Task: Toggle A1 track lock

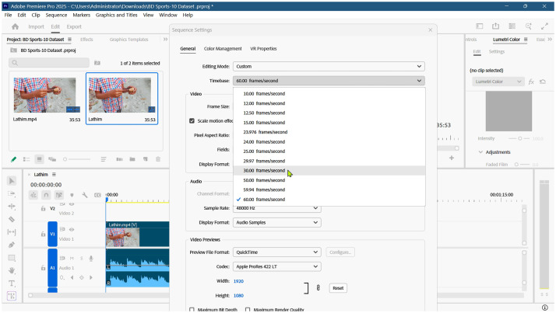Action: click(x=43, y=268)
